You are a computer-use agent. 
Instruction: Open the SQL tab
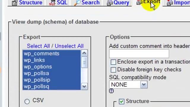tap(58, 3)
